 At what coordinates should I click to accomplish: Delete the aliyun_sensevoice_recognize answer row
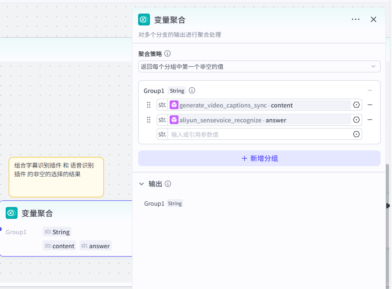click(x=370, y=120)
